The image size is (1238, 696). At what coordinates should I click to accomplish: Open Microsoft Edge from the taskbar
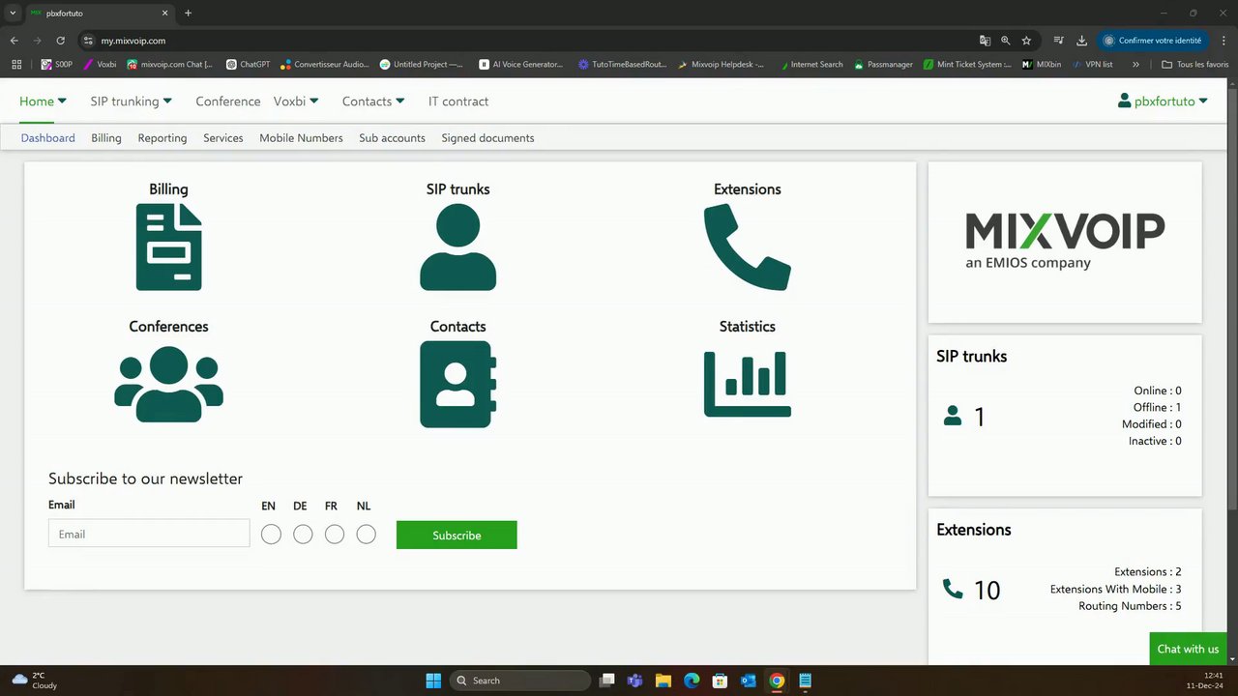[x=692, y=681]
